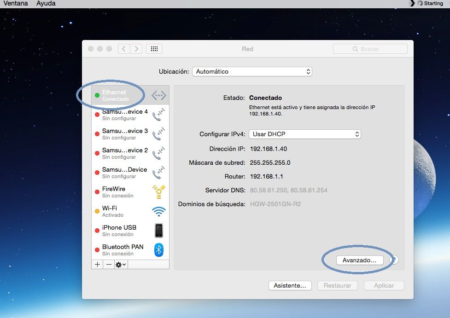Click IP address 192.168.1.40 text

click(269, 149)
